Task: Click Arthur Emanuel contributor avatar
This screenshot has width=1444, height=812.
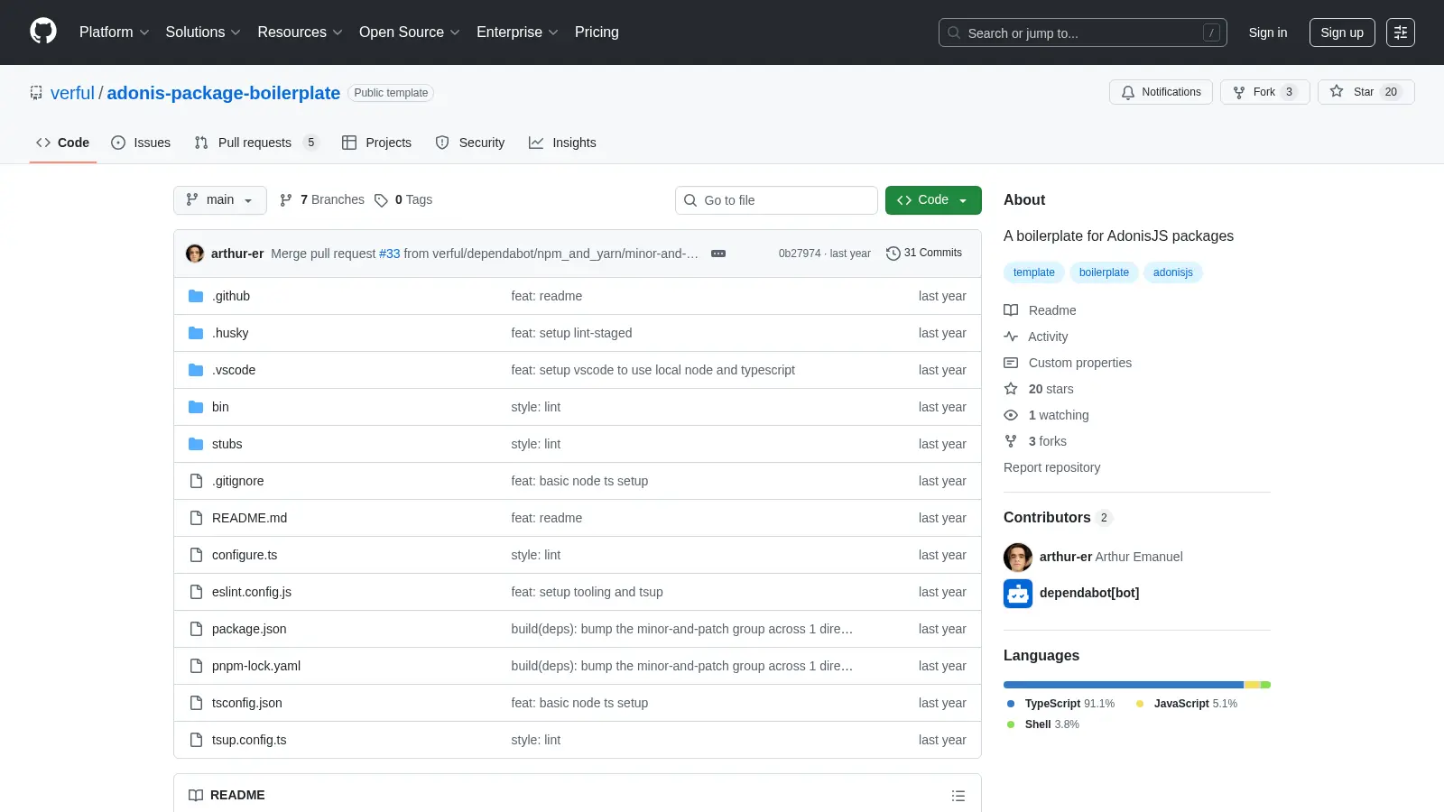Action: click(x=1018, y=558)
